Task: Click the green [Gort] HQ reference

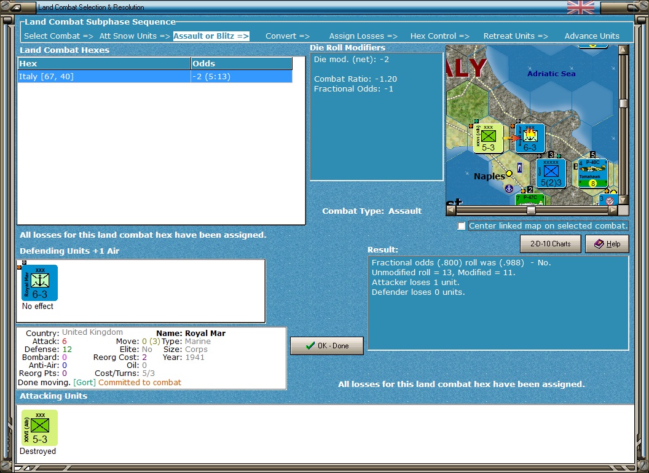Action: pos(84,382)
